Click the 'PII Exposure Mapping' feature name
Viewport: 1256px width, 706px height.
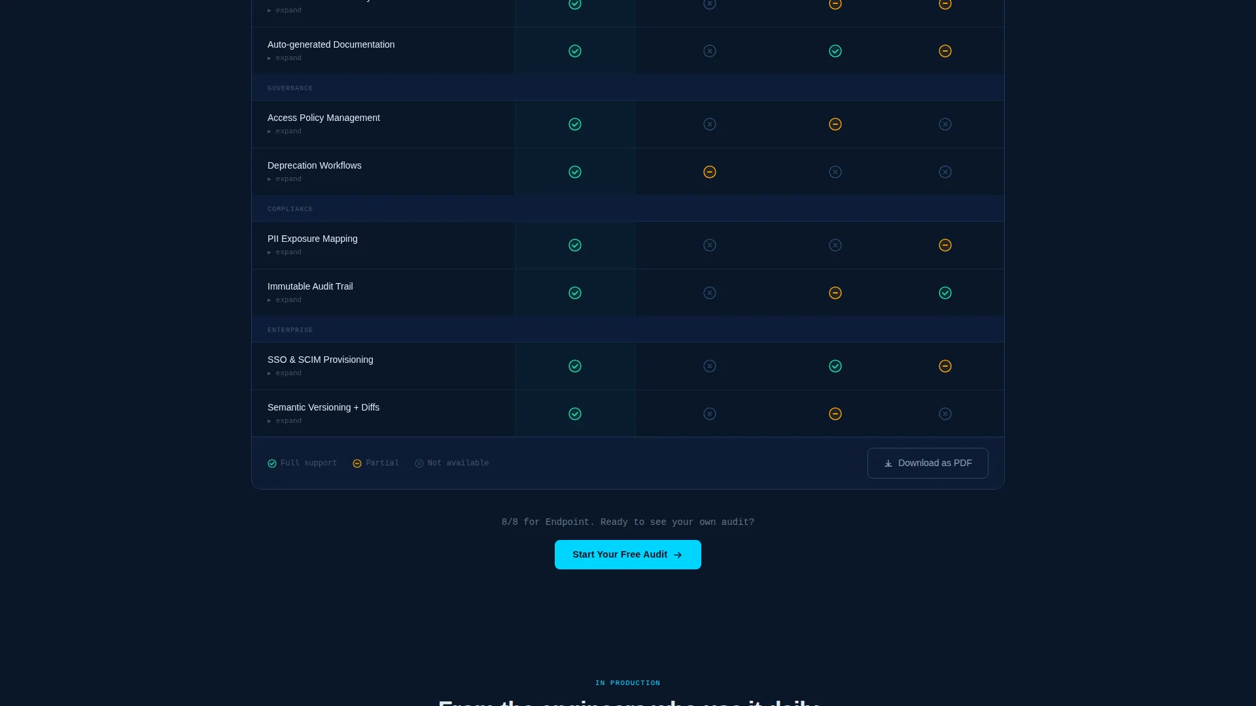pos(313,239)
